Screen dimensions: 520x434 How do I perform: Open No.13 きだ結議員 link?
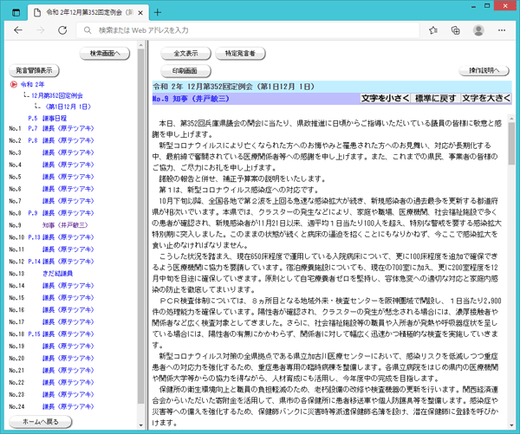coord(57,274)
